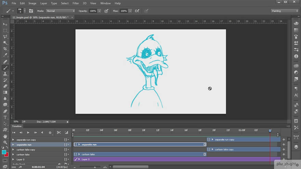Viewport: 301px width, 169px height.
Task: Click the timeline transition icon
Action: (x=66, y=132)
